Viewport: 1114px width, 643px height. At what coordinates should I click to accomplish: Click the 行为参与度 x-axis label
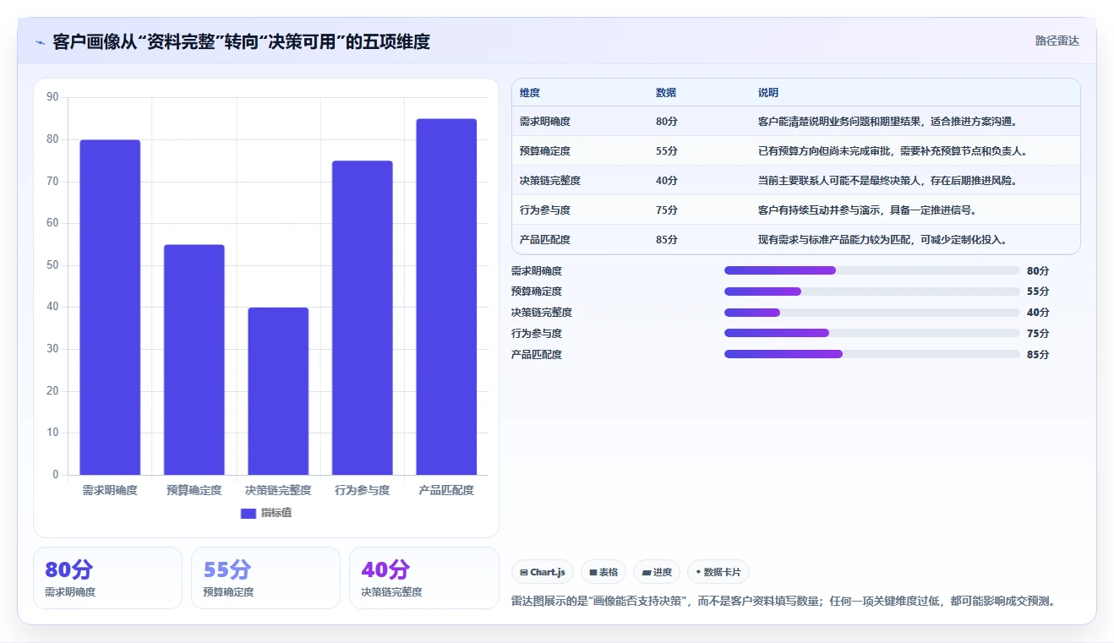click(363, 490)
